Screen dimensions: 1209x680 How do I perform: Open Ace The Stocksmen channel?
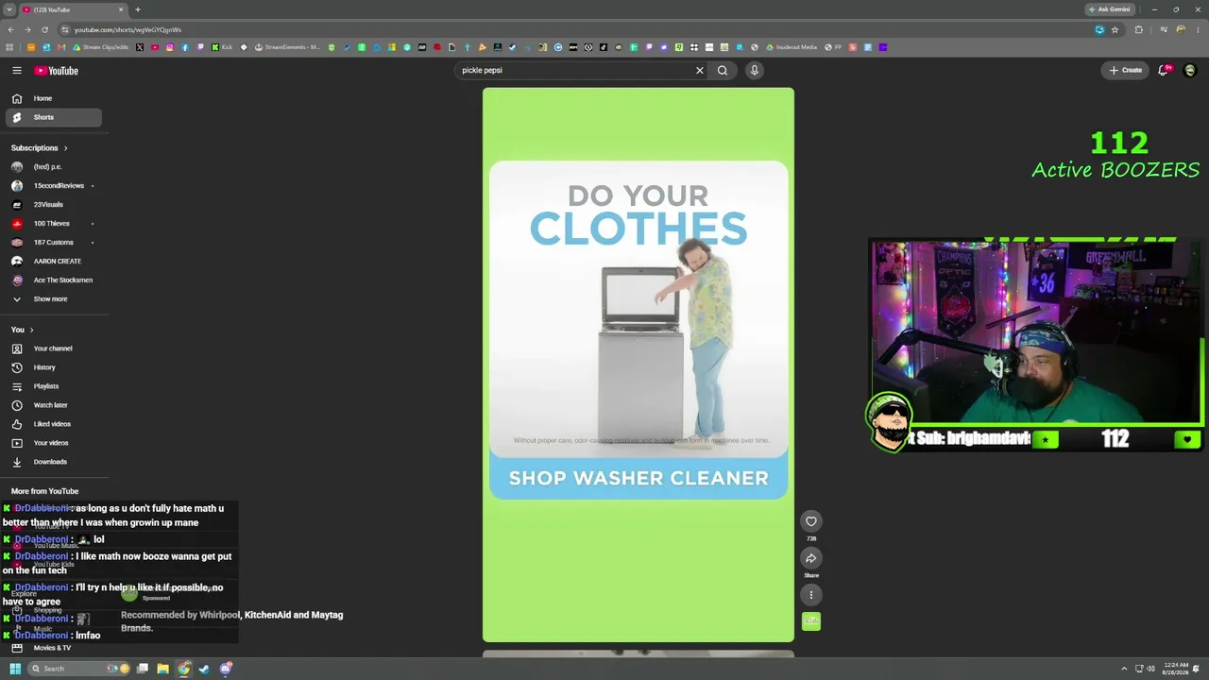pyautogui.click(x=53, y=280)
